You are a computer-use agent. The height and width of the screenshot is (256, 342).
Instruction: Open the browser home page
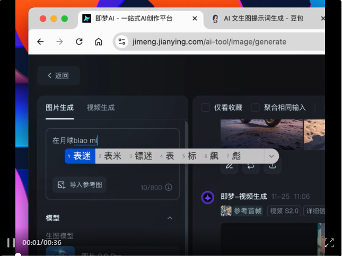tap(99, 42)
